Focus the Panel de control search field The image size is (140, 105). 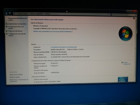pos(123,15)
